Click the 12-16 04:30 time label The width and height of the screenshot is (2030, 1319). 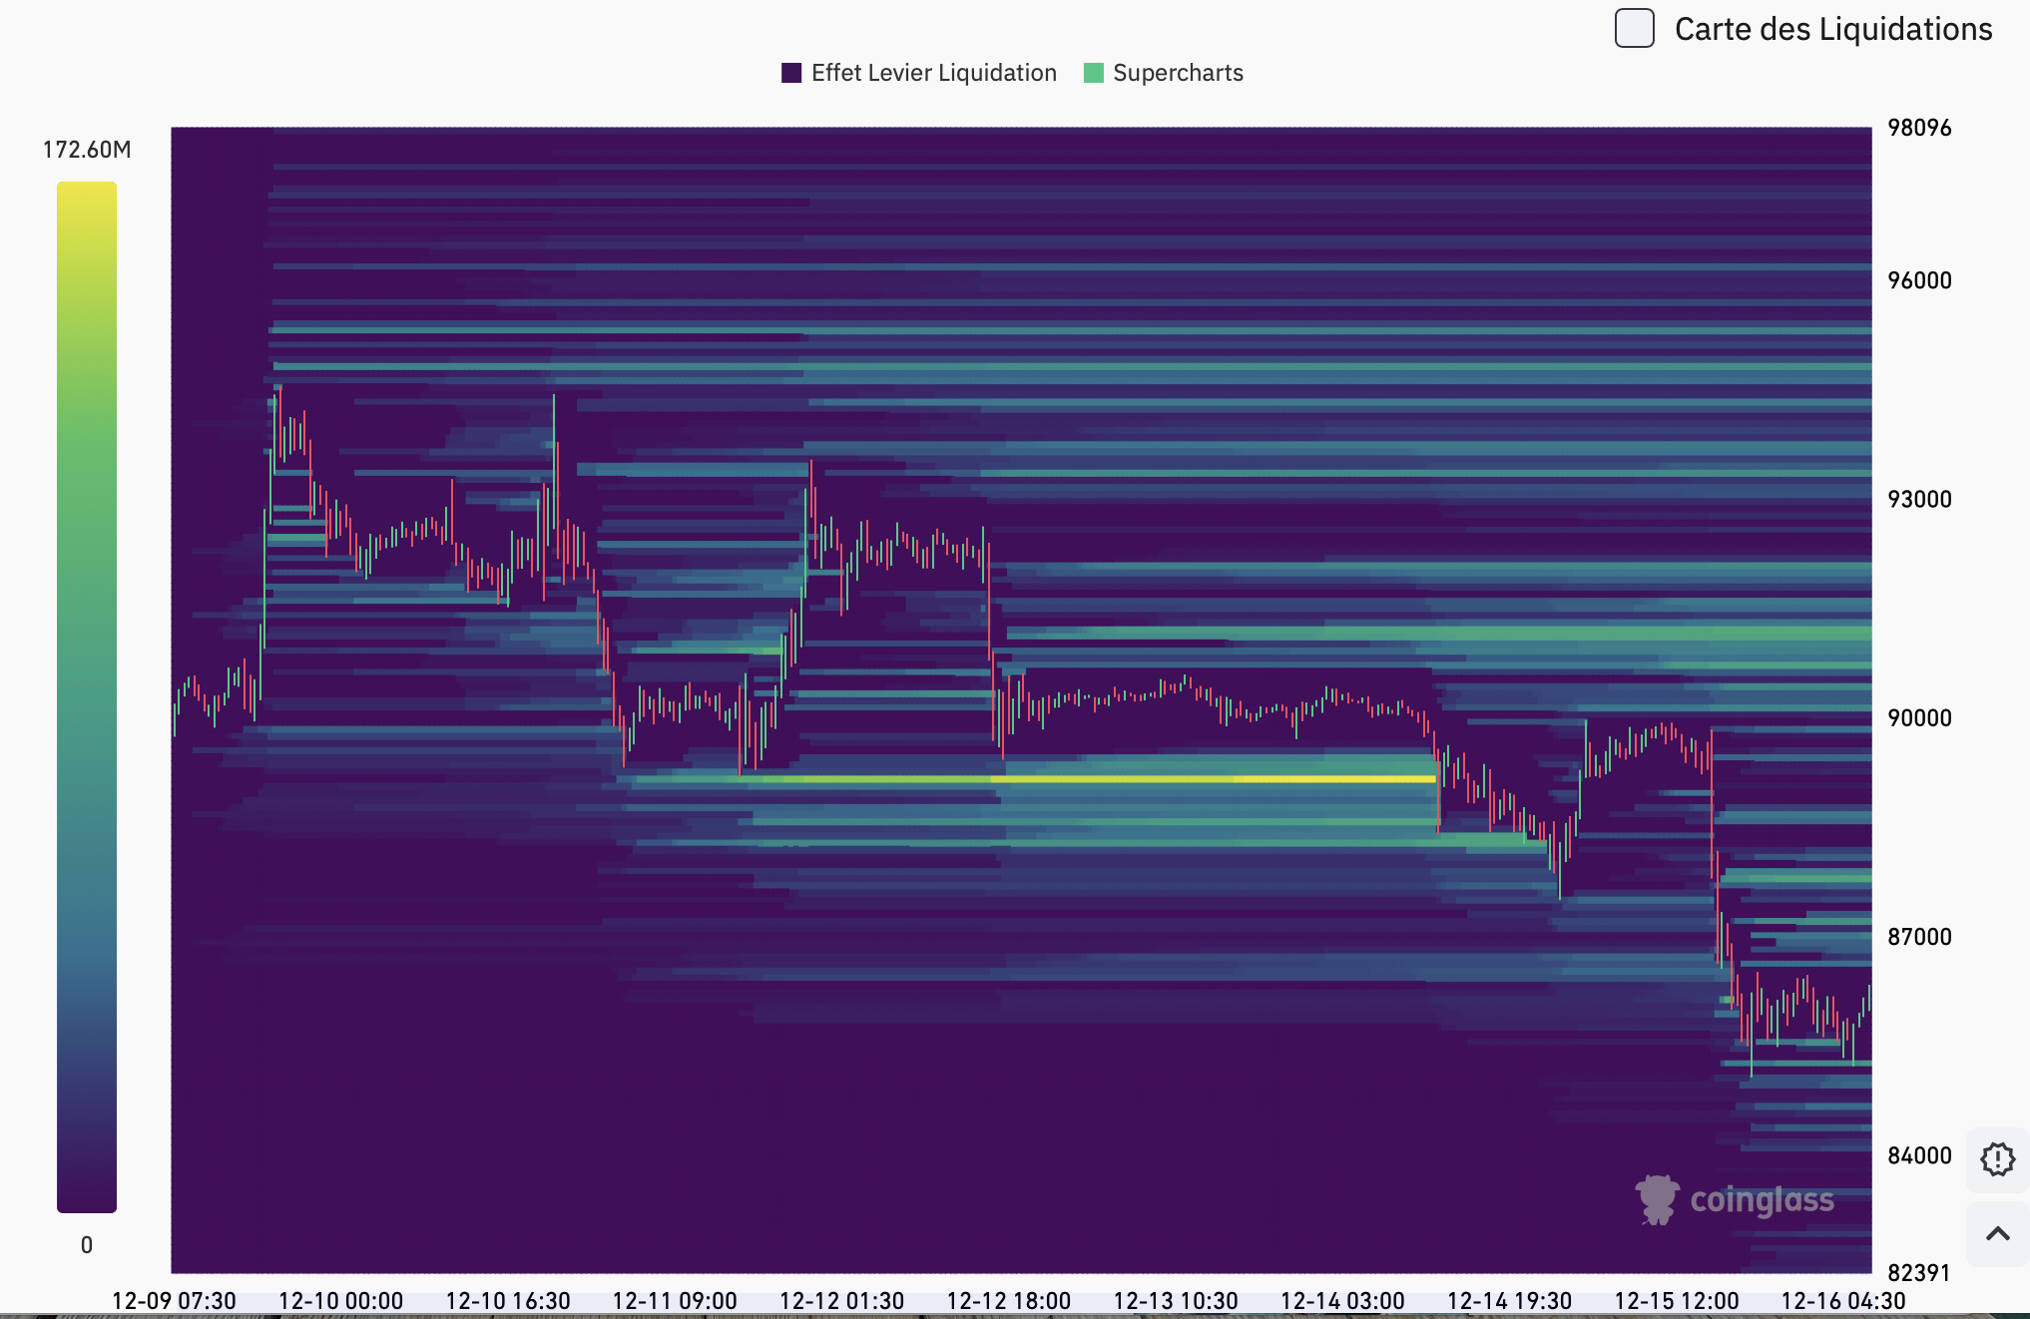[x=1843, y=1301]
